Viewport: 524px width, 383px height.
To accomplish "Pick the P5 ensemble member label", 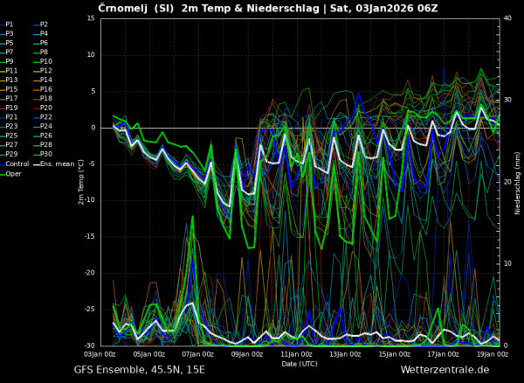I will [x=7, y=43].
